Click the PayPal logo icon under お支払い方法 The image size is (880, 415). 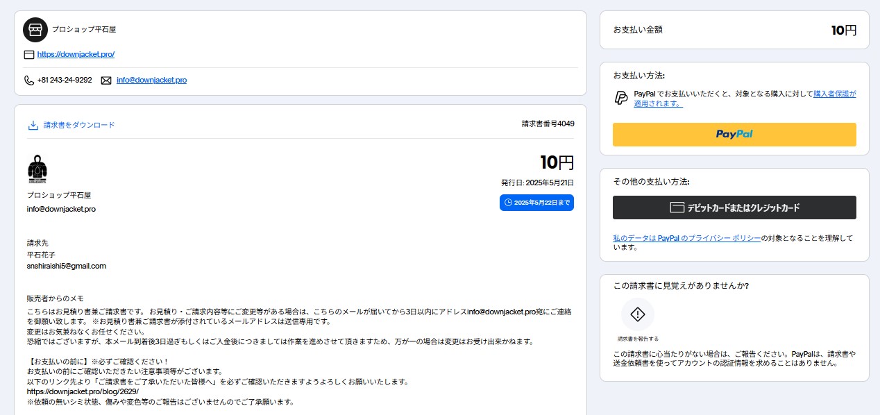621,98
